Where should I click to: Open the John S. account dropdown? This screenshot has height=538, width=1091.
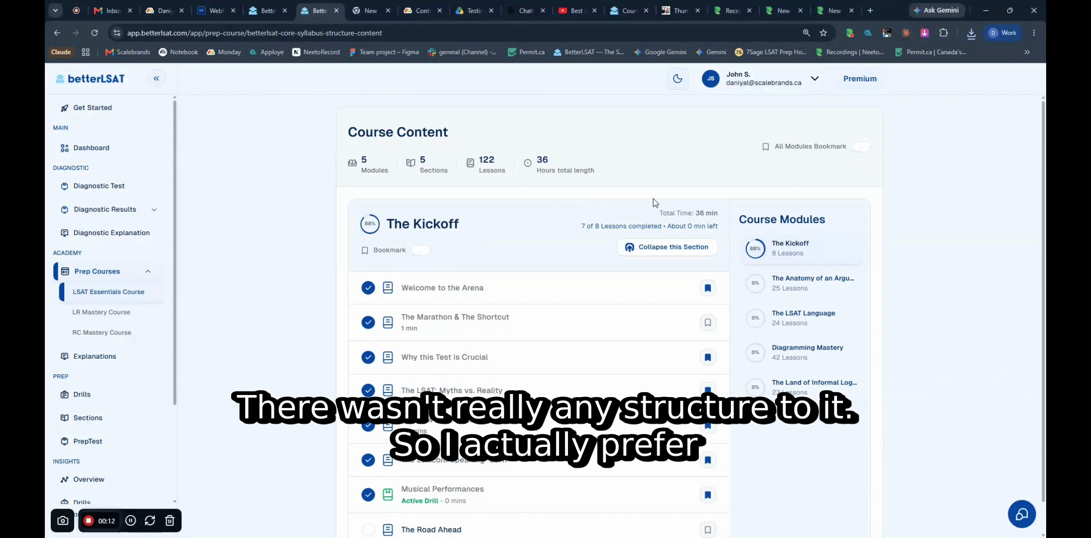tap(815, 79)
